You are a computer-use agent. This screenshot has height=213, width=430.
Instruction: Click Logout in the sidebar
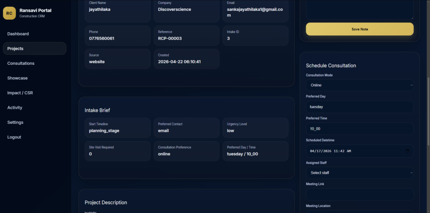tap(14, 137)
